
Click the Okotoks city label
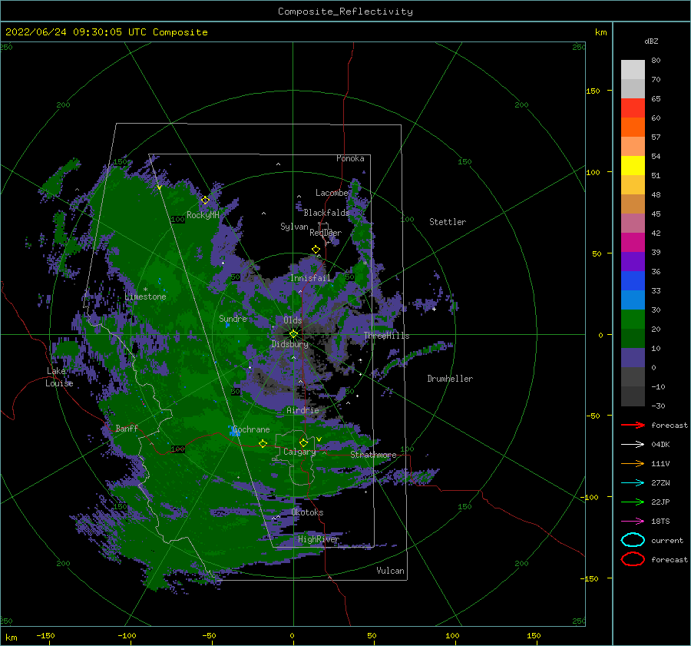[307, 512]
